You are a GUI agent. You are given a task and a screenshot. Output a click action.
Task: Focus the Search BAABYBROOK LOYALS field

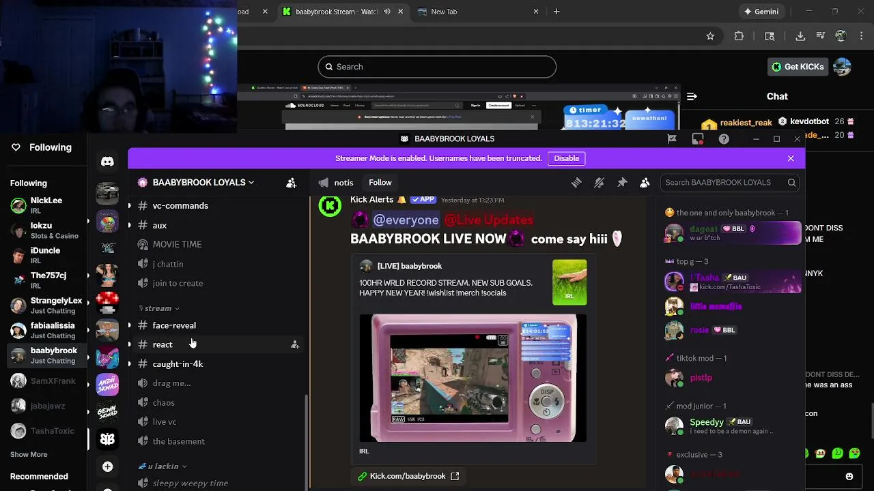pyautogui.click(x=729, y=183)
